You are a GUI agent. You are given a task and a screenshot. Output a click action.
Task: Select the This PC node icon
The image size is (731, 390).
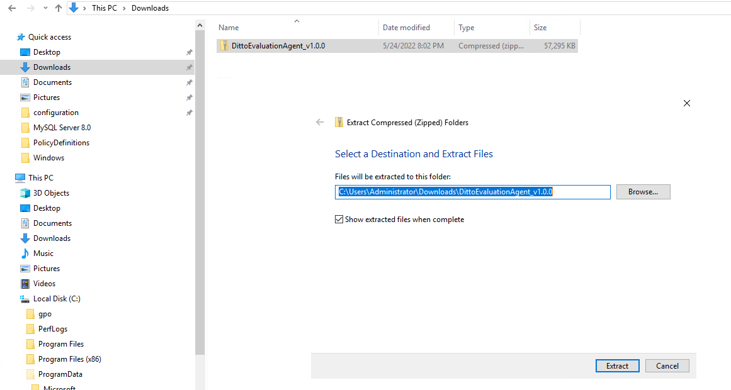20,177
